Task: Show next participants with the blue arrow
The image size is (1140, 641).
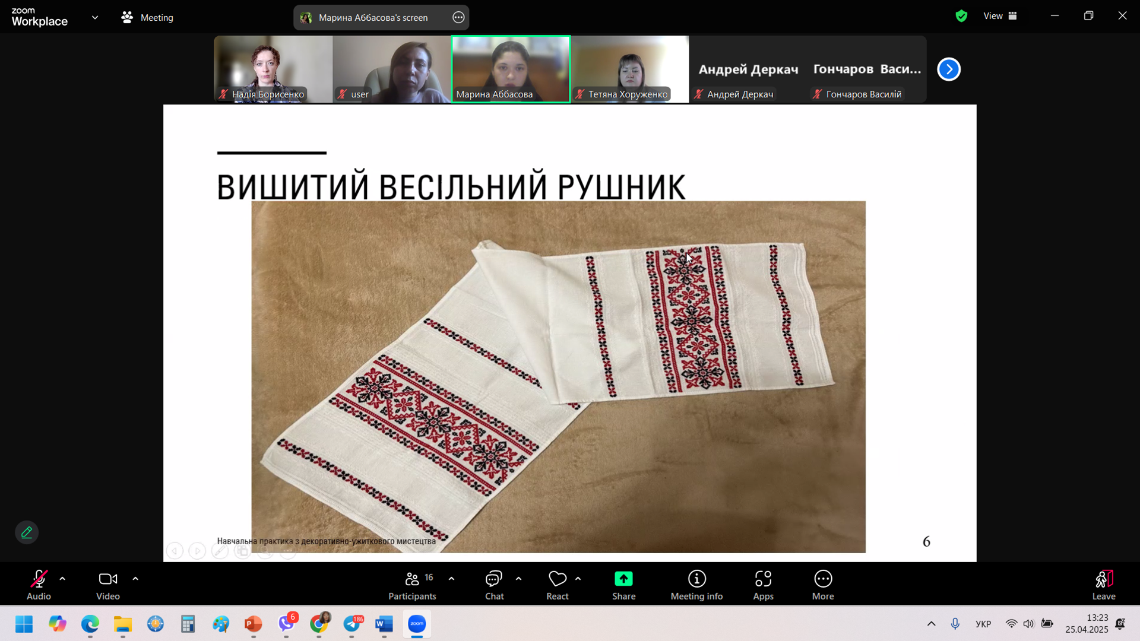Action: 949,69
